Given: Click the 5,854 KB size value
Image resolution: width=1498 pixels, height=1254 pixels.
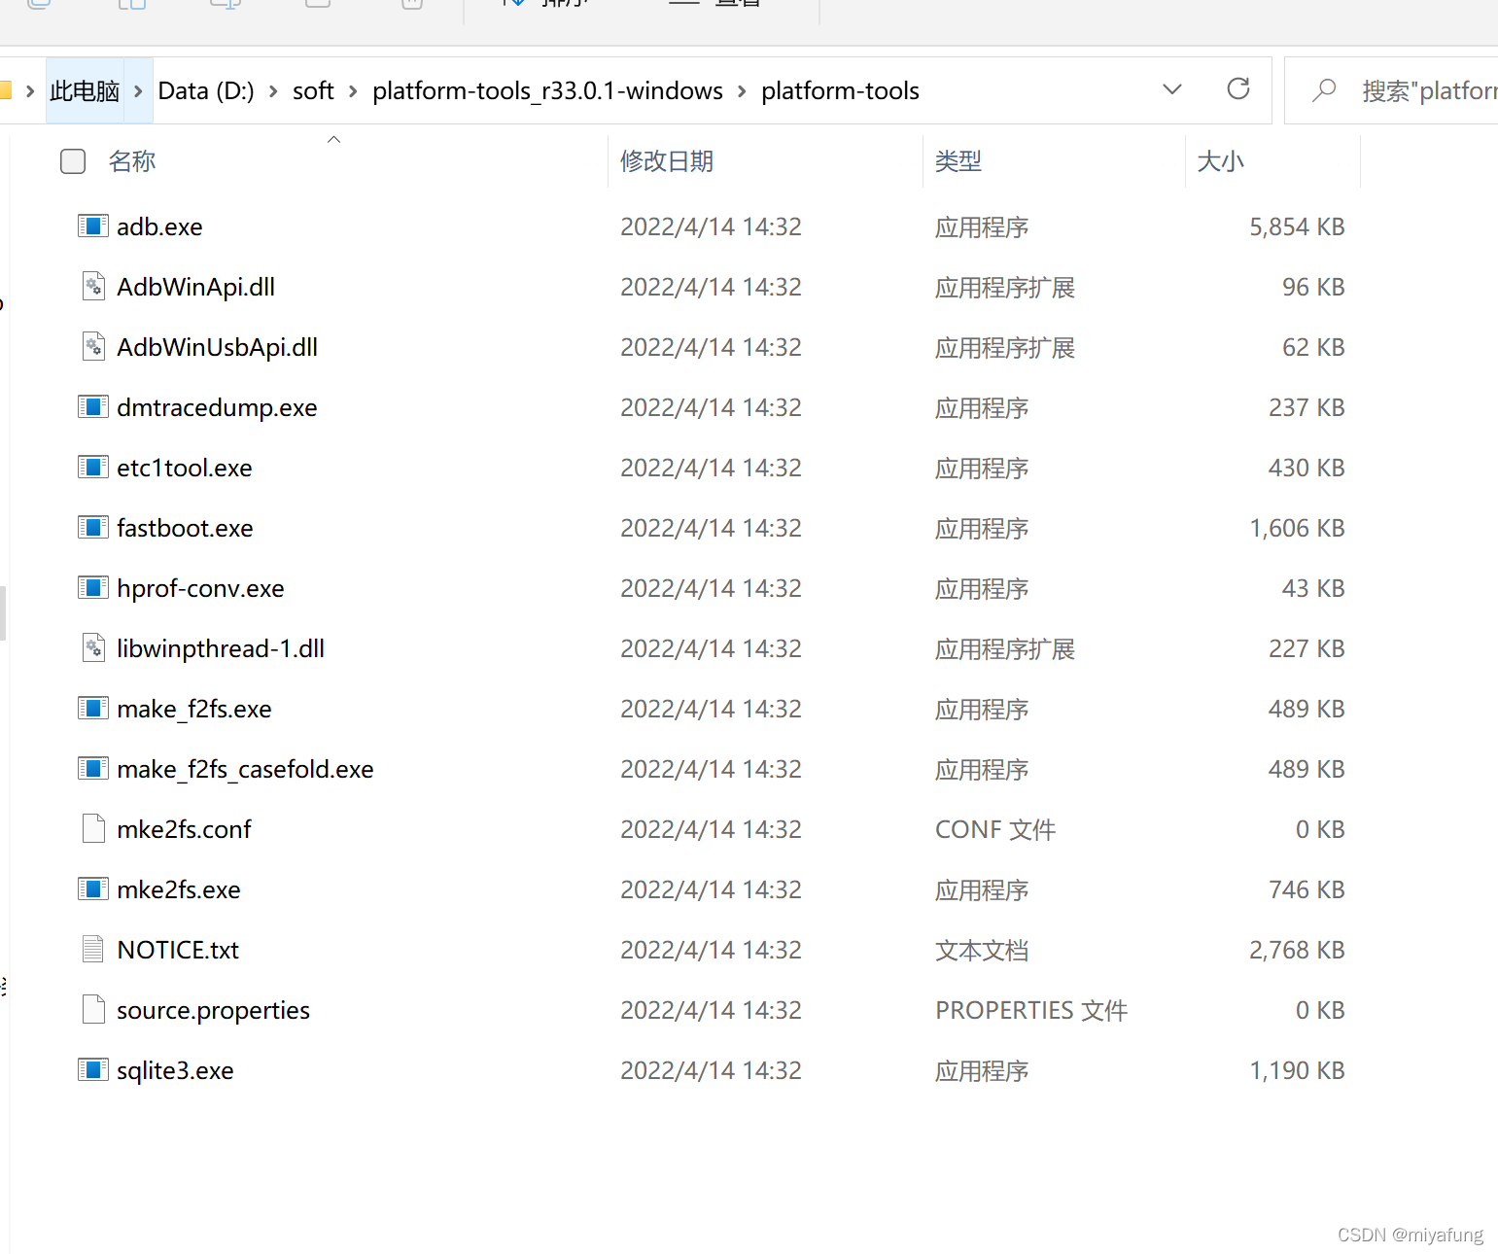Looking at the screenshot, I should point(1297,227).
